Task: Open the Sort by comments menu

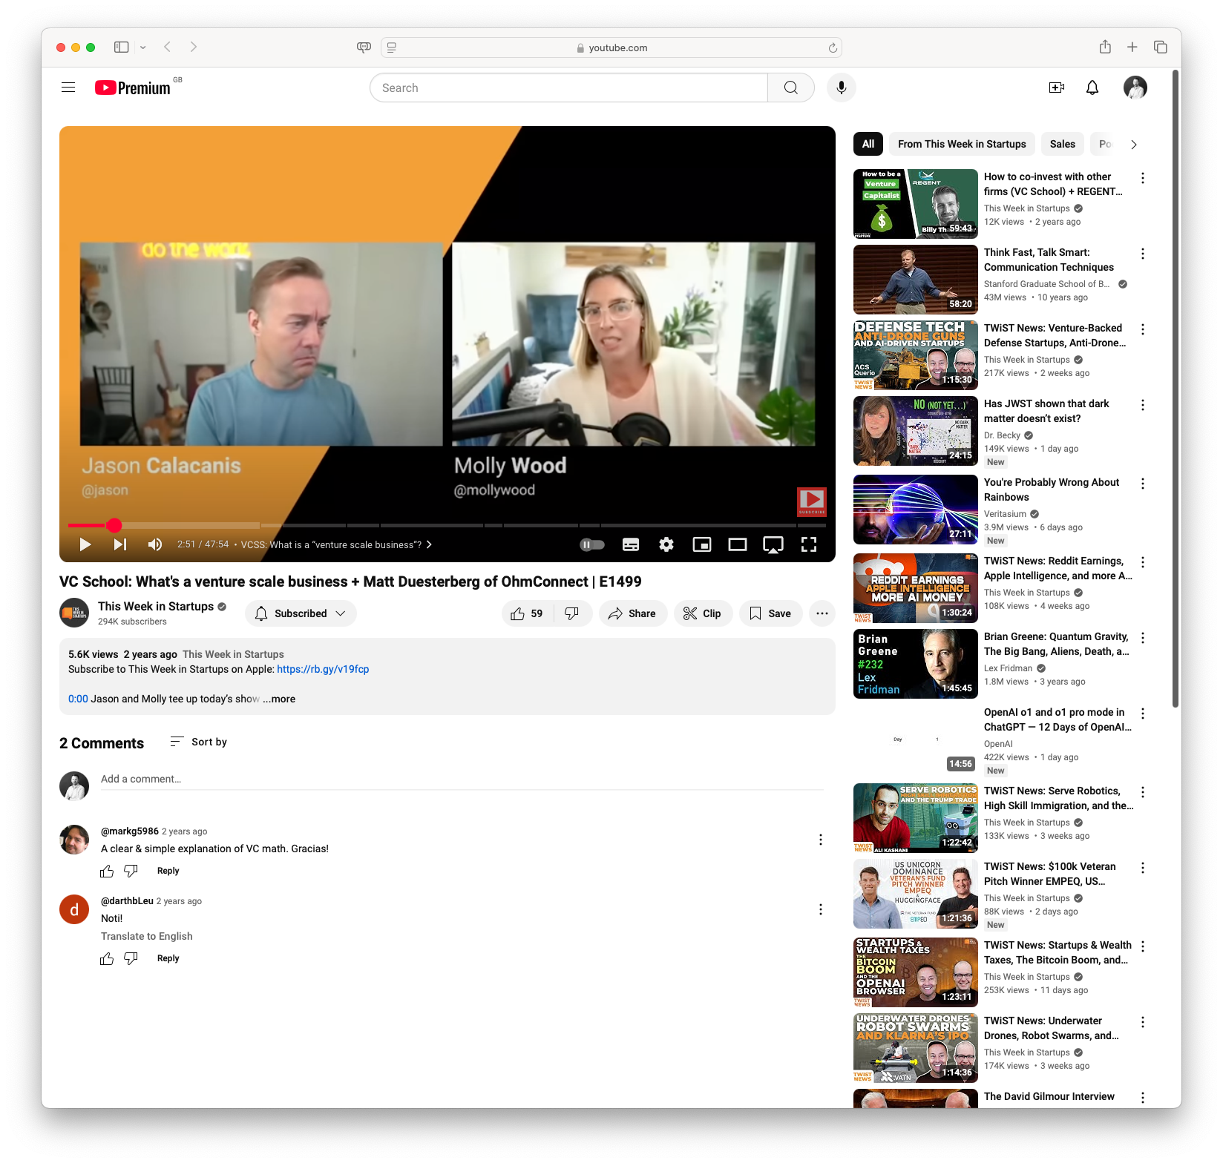Action: (x=199, y=742)
